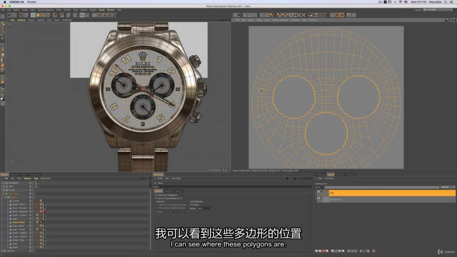Image resolution: width=457 pixels, height=257 pixels.
Task: Click the undo arrow icon in main toolbar
Action: click(x=10, y=15)
